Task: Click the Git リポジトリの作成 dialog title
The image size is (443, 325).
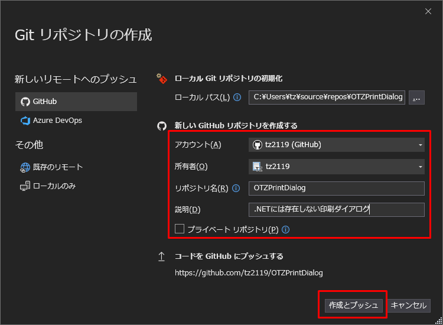Action: pyautogui.click(x=83, y=35)
